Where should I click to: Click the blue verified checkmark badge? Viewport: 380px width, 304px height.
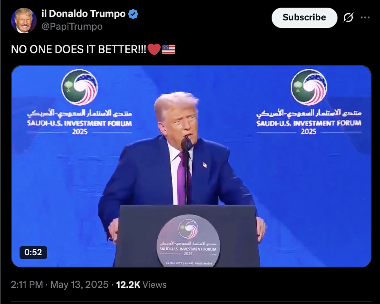coord(133,14)
